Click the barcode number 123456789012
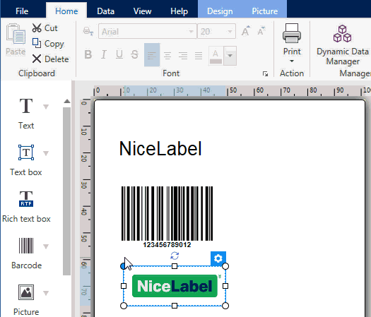 [167, 245]
